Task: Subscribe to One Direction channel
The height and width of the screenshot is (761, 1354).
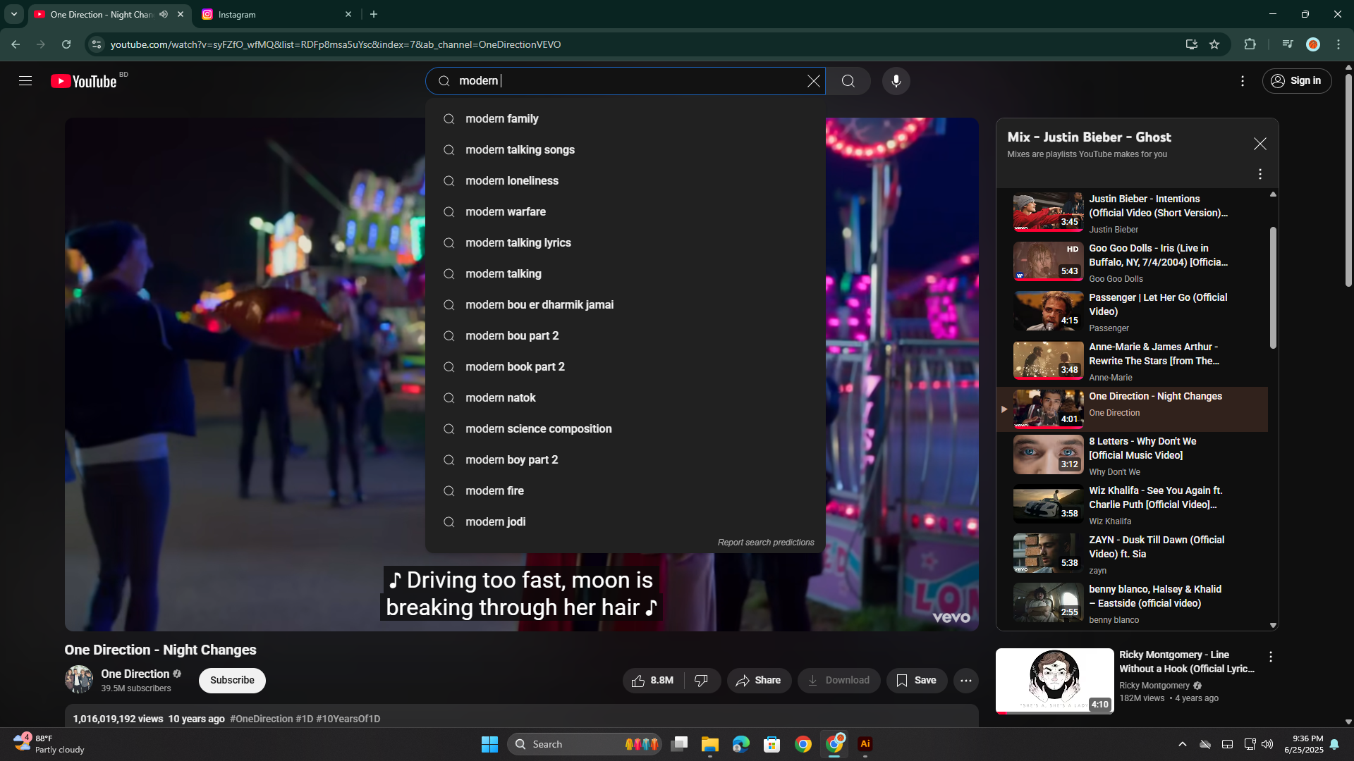Action: (x=232, y=680)
